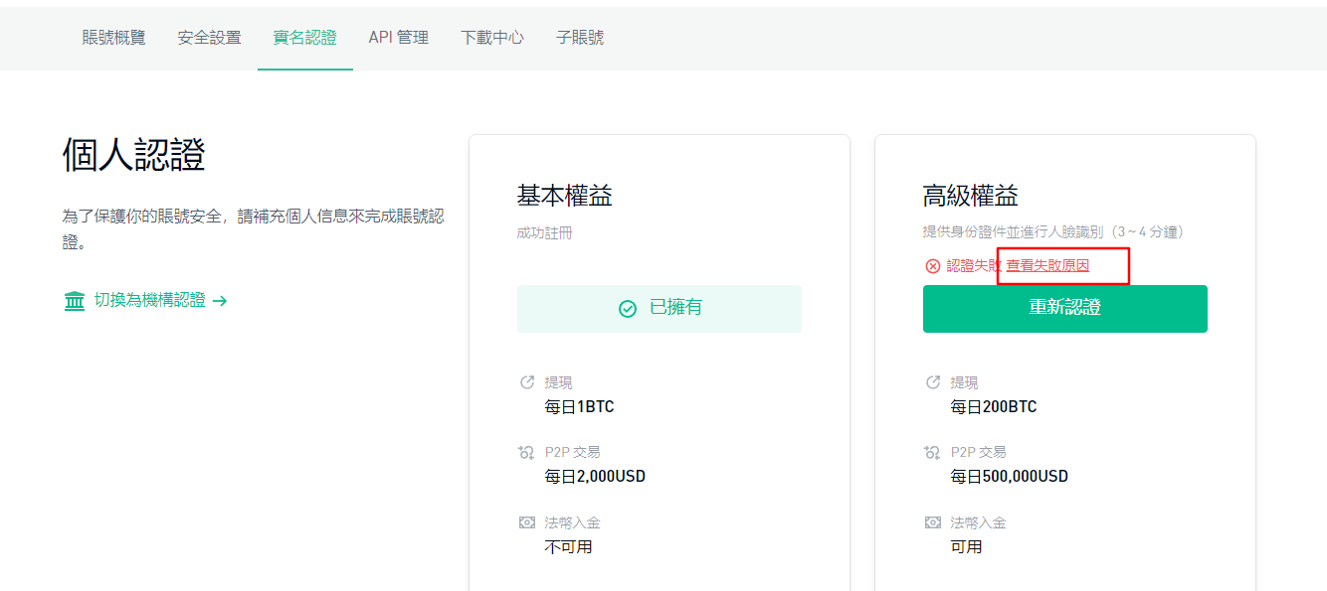
Task: Select the 實名認證 tab
Action: tap(304, 38)
